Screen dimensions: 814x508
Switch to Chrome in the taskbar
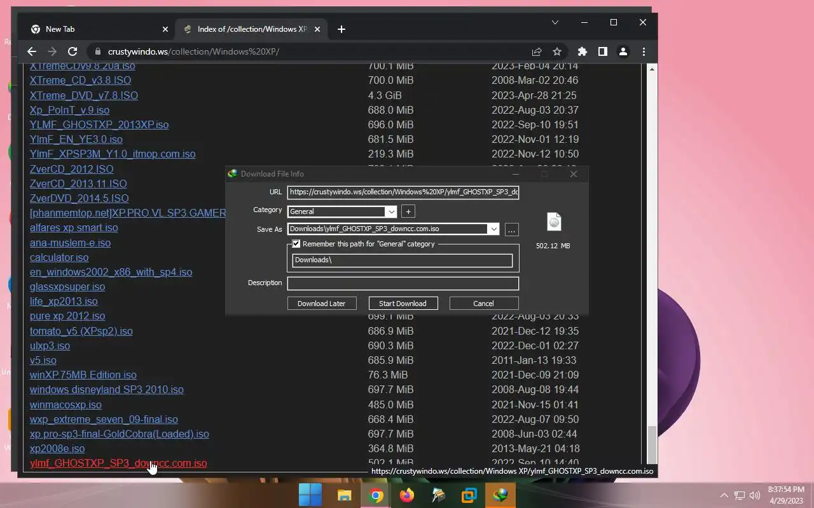(x=376, y=495)
